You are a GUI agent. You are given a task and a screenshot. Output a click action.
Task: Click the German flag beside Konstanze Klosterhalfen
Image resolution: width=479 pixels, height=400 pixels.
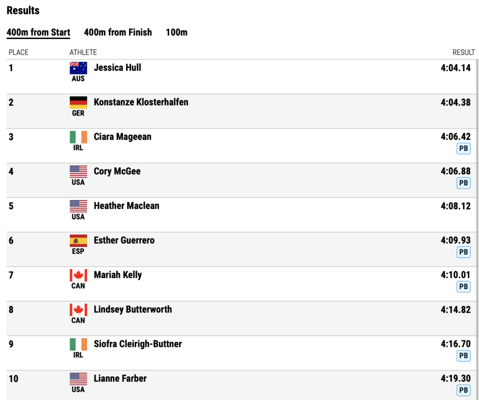click(78, 102)
